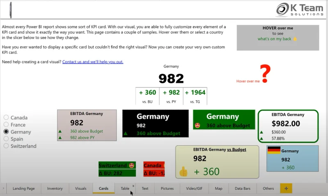
Task: Select the France radio button
Action: (x=6, y=124)
